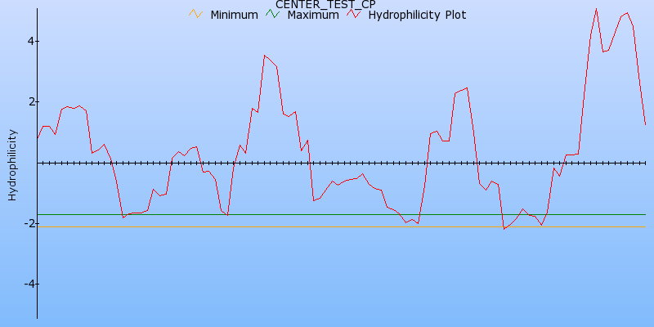The height and width of the screenshot is (327, 654).
Task: Click the red plot's end point at right edge
Action: click(645, 124)
